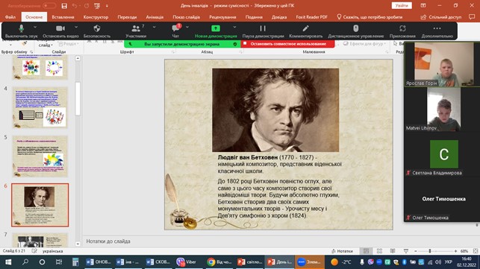Toggle Notes pane in status bar
The height and width of the screenshot is (269, 480).
pyautogui.click(x=342, y=251)
